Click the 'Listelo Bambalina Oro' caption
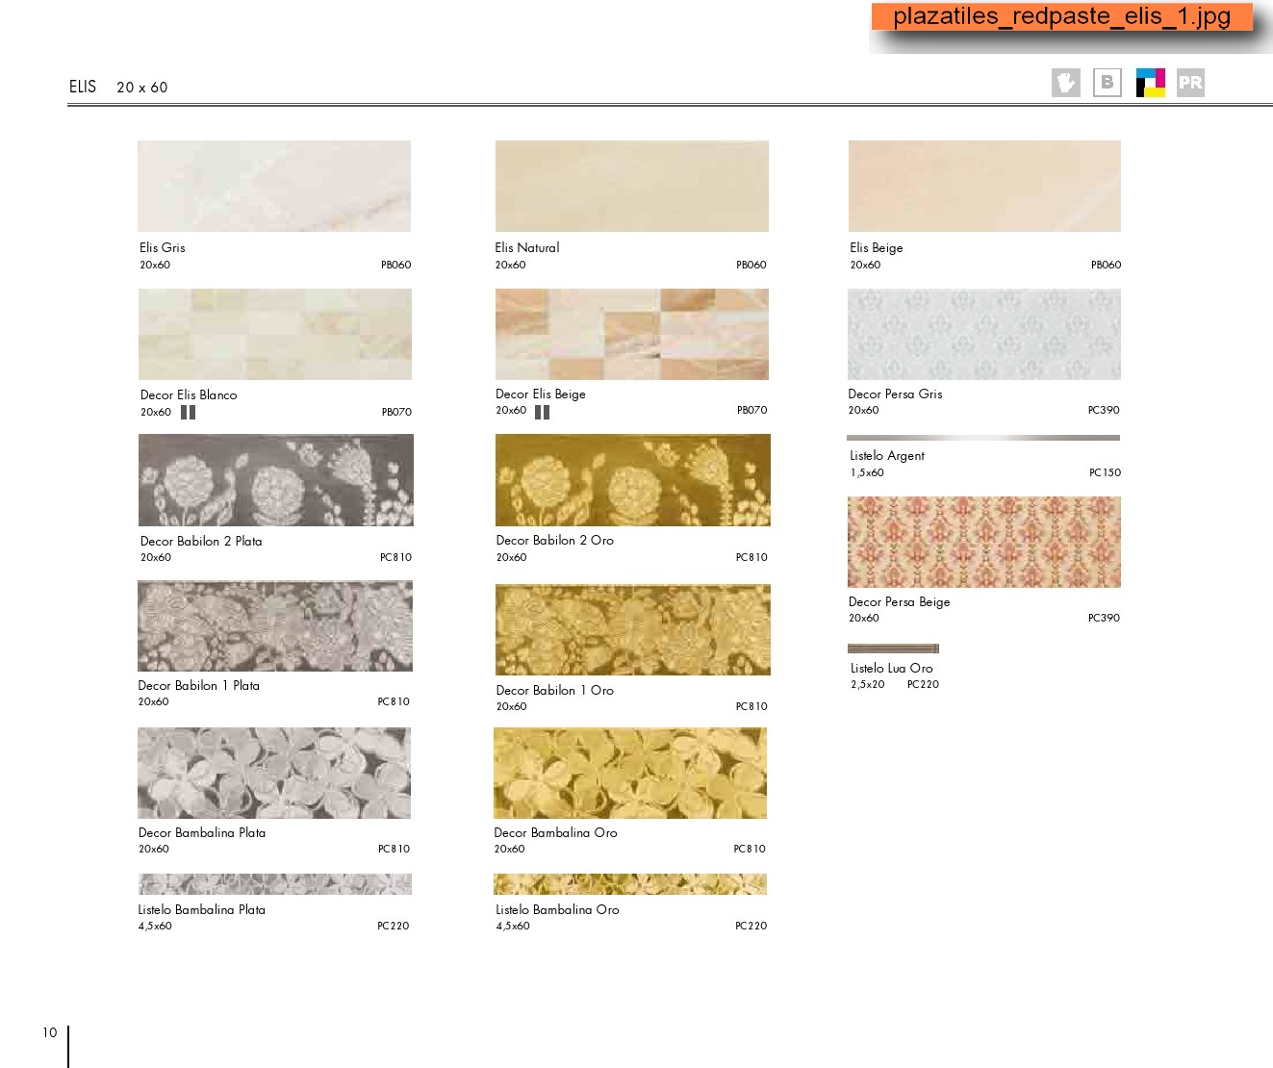Image resolution: width=1273 pixels, height=1068 pixels. (558, 909)
